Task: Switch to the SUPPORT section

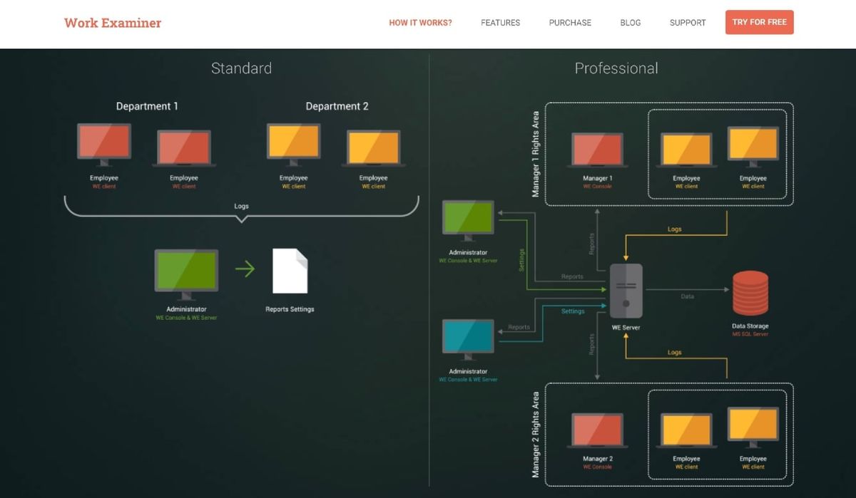Action: click(x=687, y=23)
